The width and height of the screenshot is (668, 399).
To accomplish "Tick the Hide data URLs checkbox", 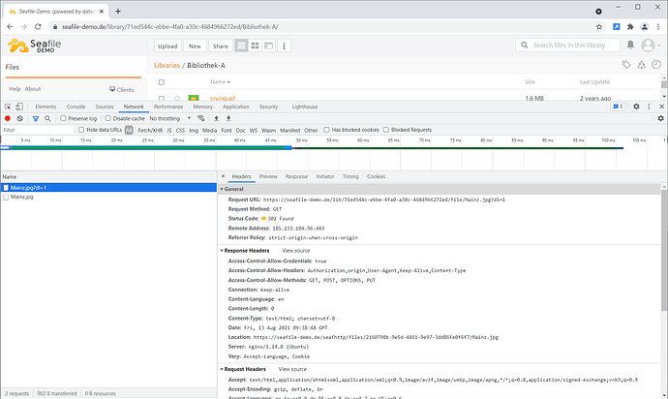I will click(81, 129).
